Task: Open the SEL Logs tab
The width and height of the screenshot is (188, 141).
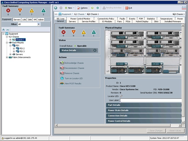Action: coord(60,19)
